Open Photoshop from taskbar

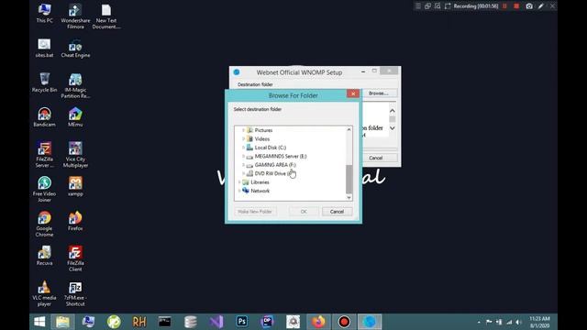tap(242, 322)
